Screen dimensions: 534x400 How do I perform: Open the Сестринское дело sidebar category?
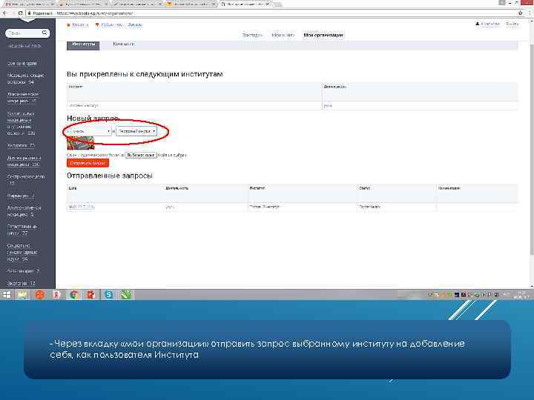point(26,179)
